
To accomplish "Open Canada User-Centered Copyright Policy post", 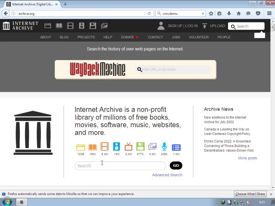I will (227, 131).
